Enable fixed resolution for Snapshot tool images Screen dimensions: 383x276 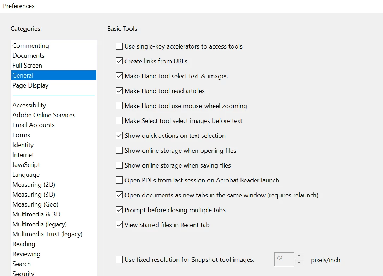point(119,260)
